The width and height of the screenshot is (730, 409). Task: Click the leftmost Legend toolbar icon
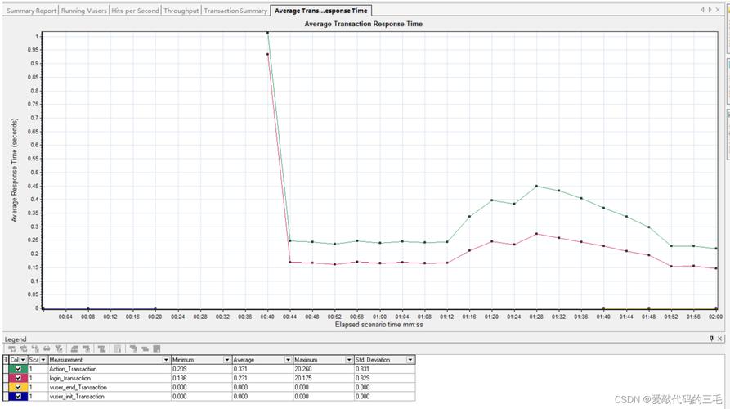[12, 349]
